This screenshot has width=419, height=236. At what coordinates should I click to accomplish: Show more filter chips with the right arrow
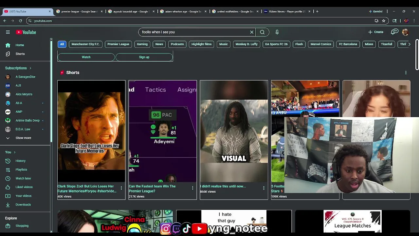(409, 44)
